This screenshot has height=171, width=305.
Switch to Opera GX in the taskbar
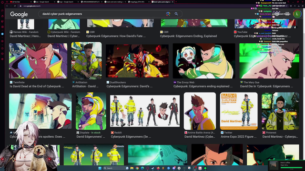(148, 168)
